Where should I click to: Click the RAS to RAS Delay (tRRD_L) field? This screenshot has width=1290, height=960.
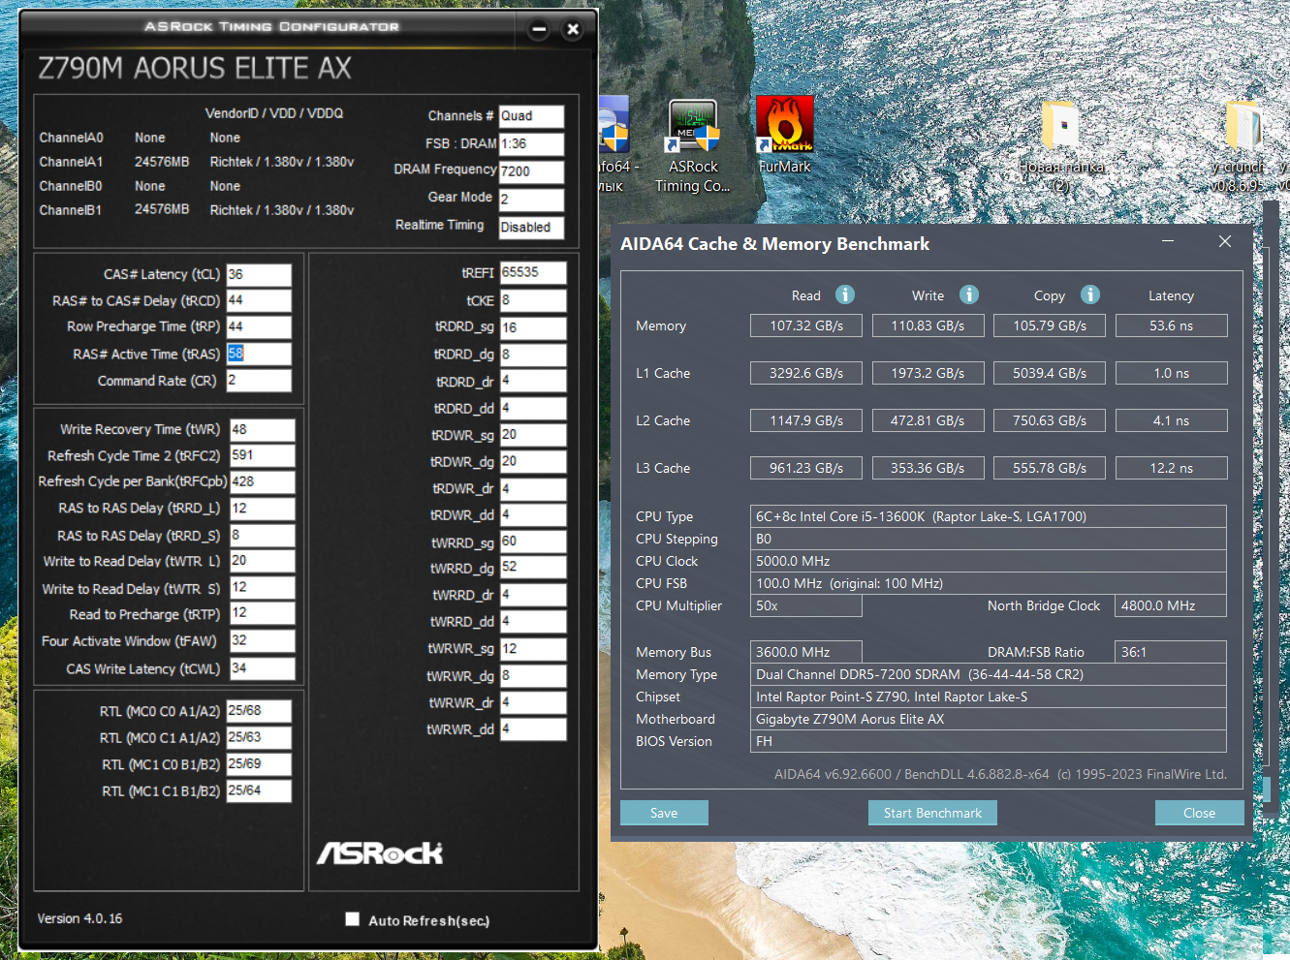click(263, 509)
